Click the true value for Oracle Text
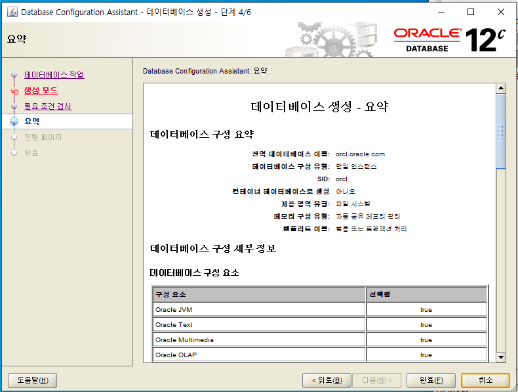 point(426,325)
